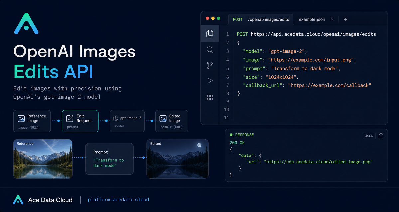This screenshot has width=399, height=212.
Task: Click the picture icon in Edited Image card
Action: pos(163,118)
